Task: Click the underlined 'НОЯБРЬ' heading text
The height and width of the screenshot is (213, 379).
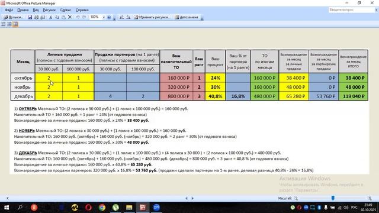Action: [x=27, y=131]
